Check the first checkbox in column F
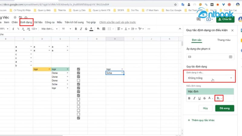The width and height of the screenshot is (242, 136). [79, 69]
